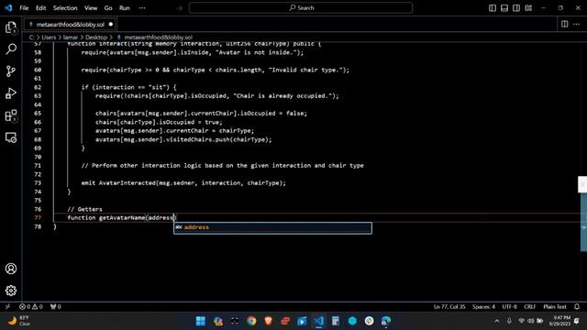Open the Selection menu
Viewport: 587px width, 330px height.
click(65, 8)
